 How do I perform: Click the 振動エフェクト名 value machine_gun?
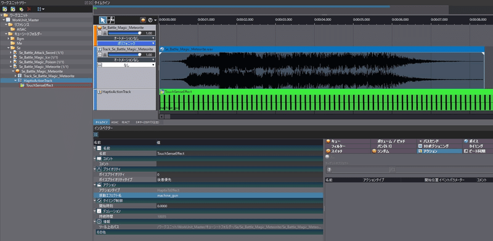coord(240,195)
